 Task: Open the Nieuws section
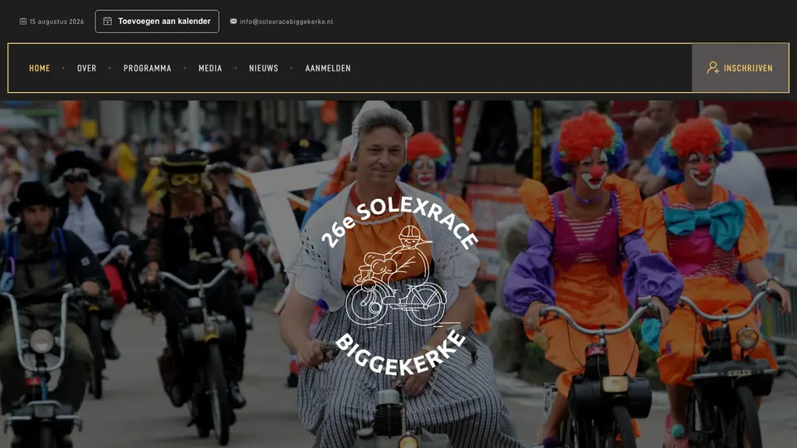(x=264, y=68)
